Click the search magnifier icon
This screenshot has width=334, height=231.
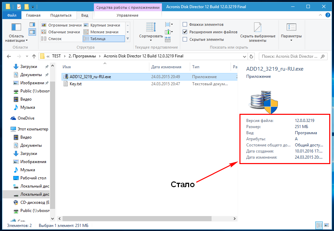pos(322,56)
